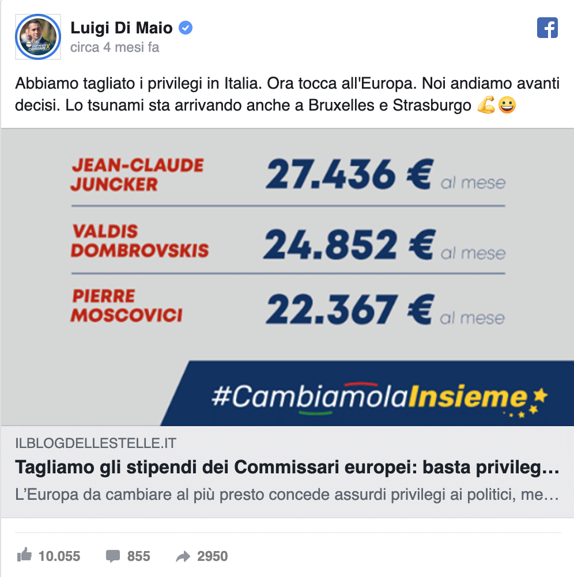Click the flexed bicep emoji
This screenshot has width=574, height=577.
pyautogui.click(x=486, y=107)
